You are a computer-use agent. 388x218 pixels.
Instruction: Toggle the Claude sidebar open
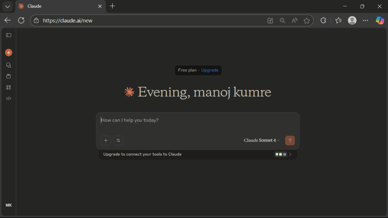tap(9, 35)
